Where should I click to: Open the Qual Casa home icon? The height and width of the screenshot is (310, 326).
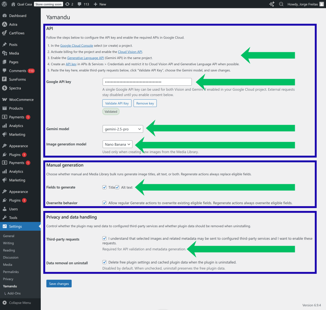(13, 4)
